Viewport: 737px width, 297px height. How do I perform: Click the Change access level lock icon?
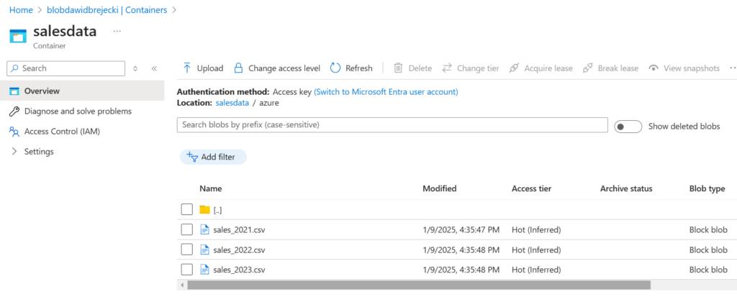pyautogui.click(x=239, y=68)
